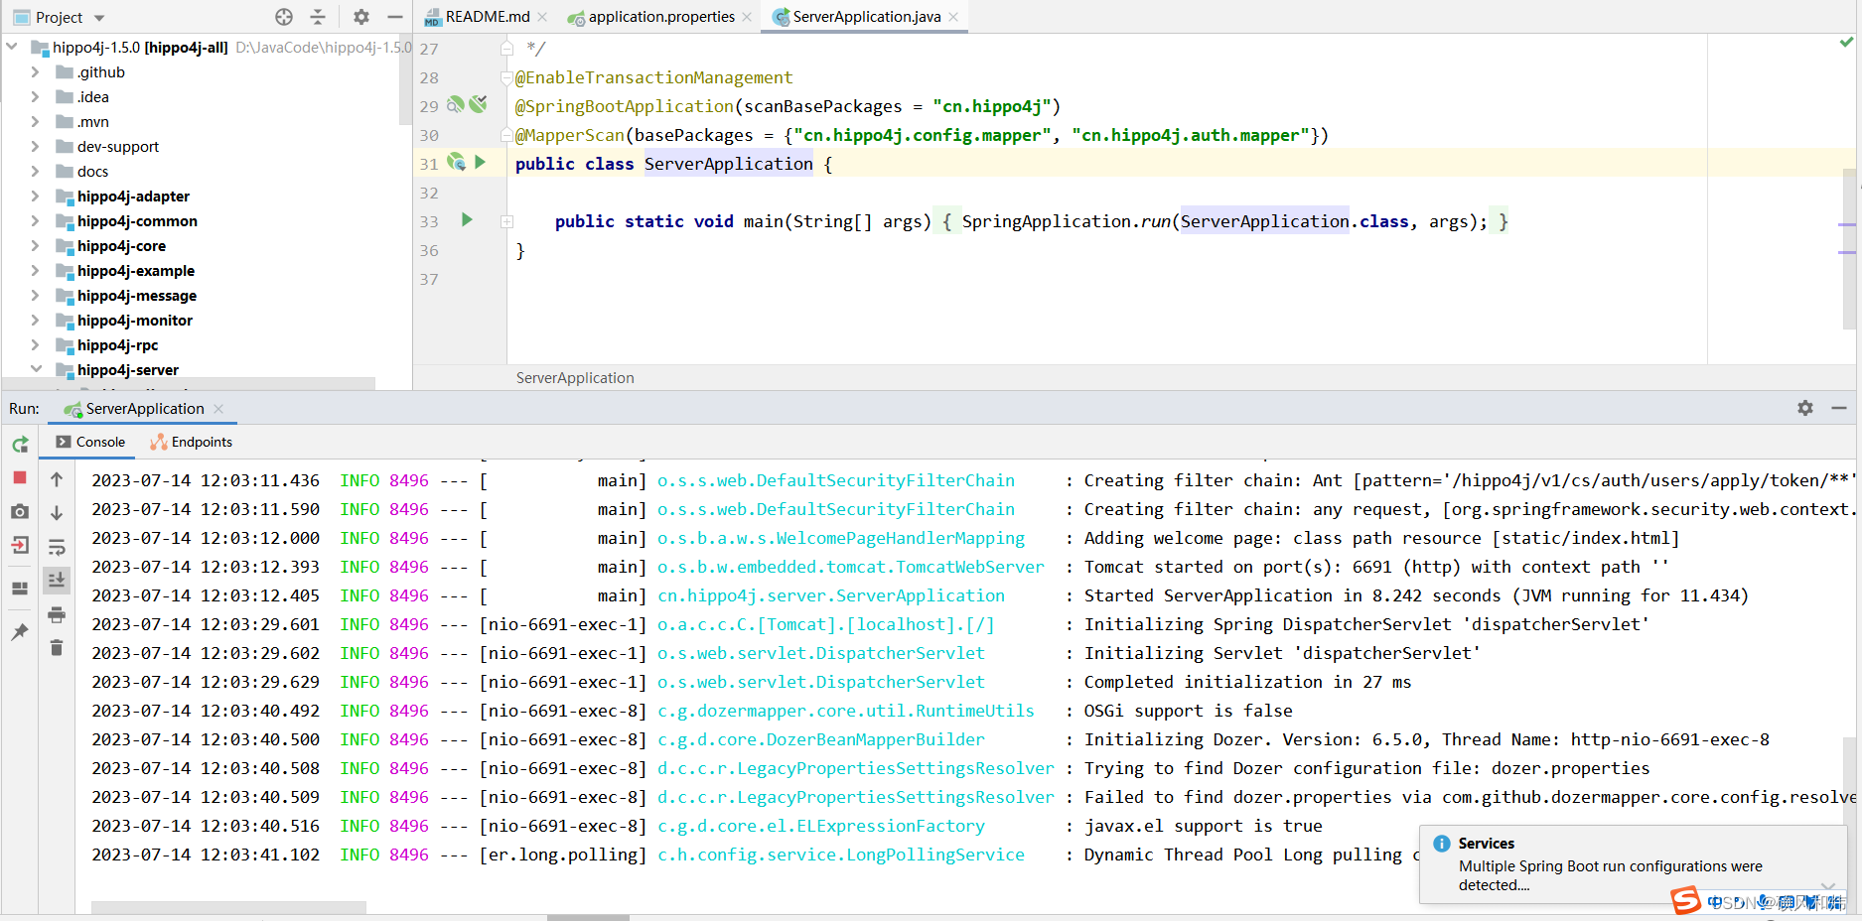Minimize the Run tool window
Screen dimensions: 1862x921
(1839, 408)
